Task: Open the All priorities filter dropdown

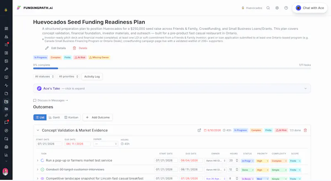Action: click(68, 77)
